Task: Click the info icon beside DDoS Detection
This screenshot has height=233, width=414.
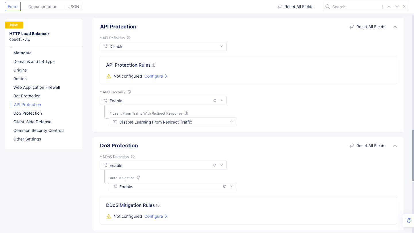Action: pos(133,157)
